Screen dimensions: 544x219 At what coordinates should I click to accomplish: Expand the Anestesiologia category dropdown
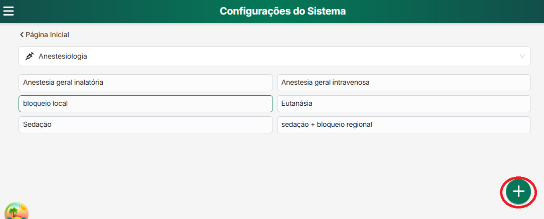[x=275, y=56]
